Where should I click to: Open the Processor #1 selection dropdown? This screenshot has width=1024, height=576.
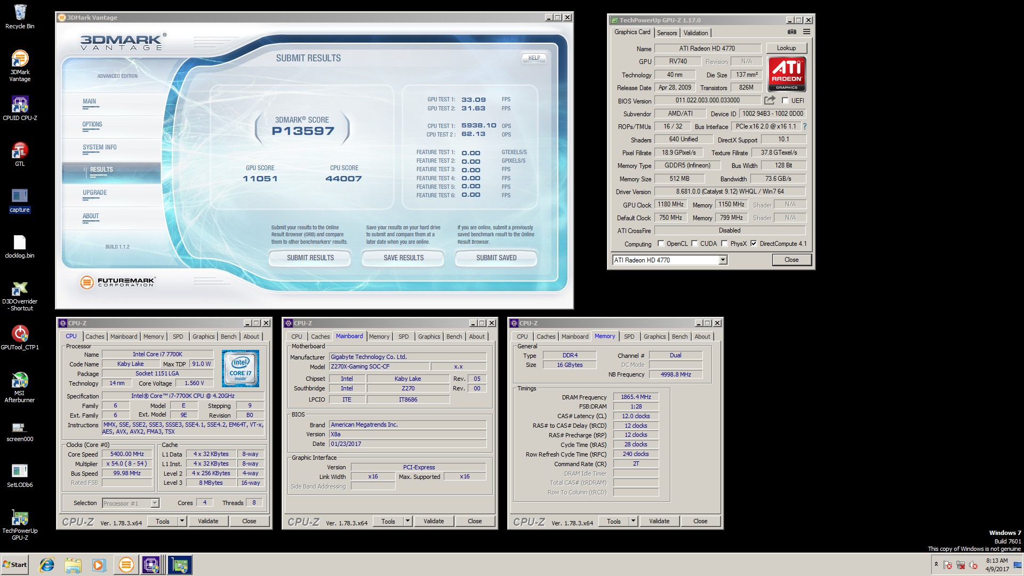[x=155, y=503]
